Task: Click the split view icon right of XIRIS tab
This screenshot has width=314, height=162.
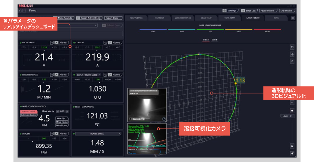Action: [x=293, y=18]
